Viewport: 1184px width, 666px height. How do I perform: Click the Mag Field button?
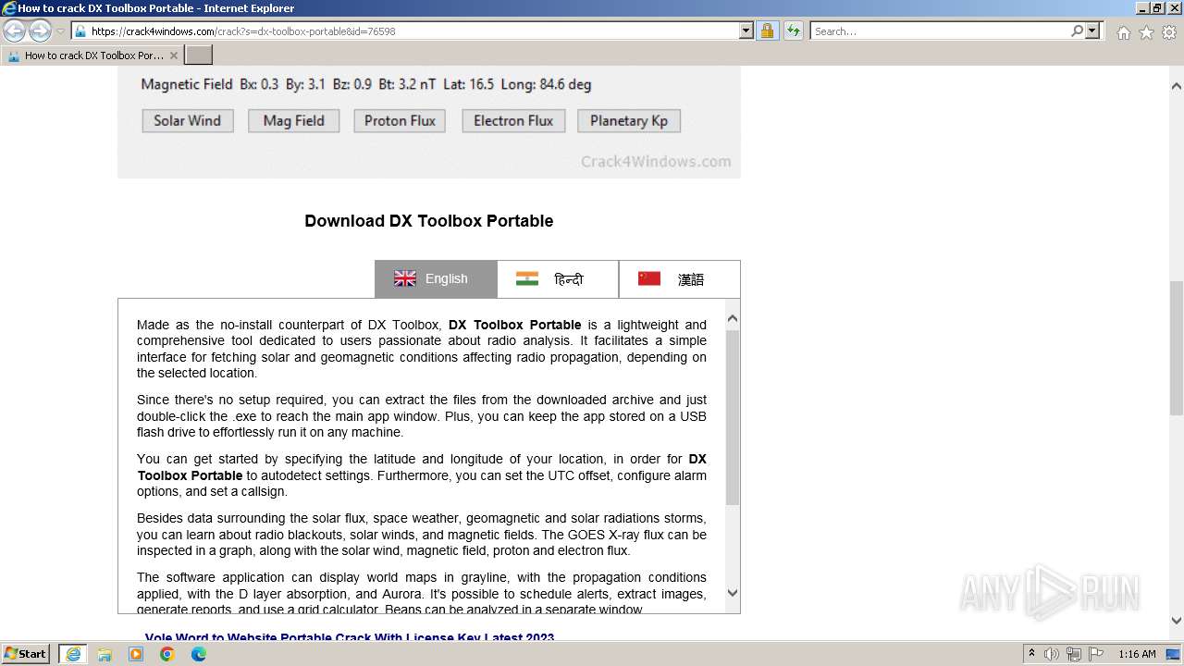(x=293, y=120)
